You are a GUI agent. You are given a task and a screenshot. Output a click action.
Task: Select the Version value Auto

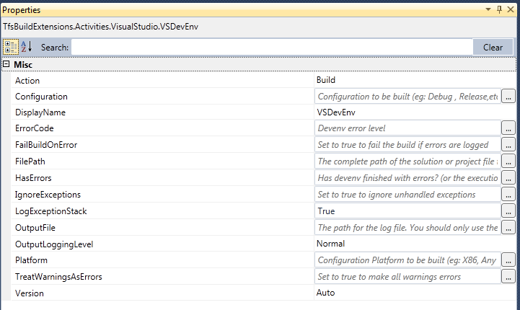pyautogui.click(x=326, y=293)
